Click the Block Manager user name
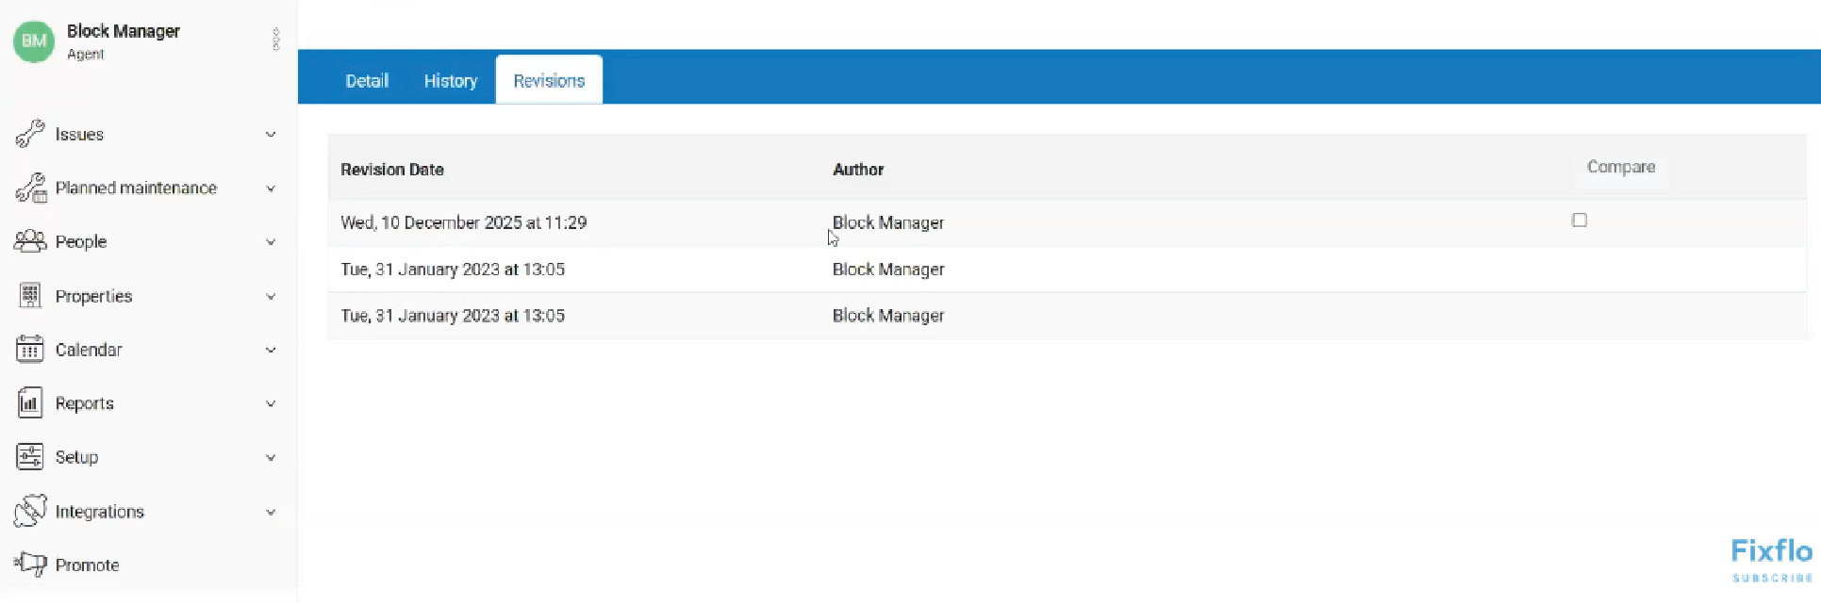 click(124, 31)
